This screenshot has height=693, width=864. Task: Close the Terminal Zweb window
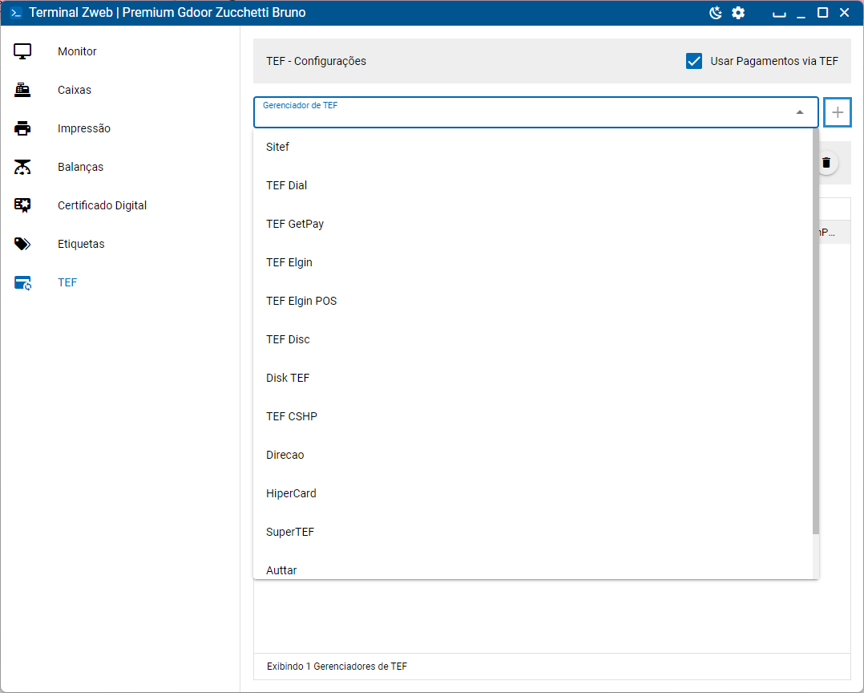click(844, 13)
